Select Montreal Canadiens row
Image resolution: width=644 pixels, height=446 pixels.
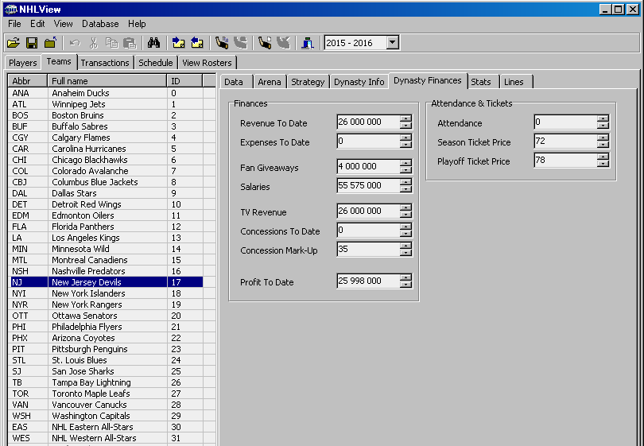[106, 260]
